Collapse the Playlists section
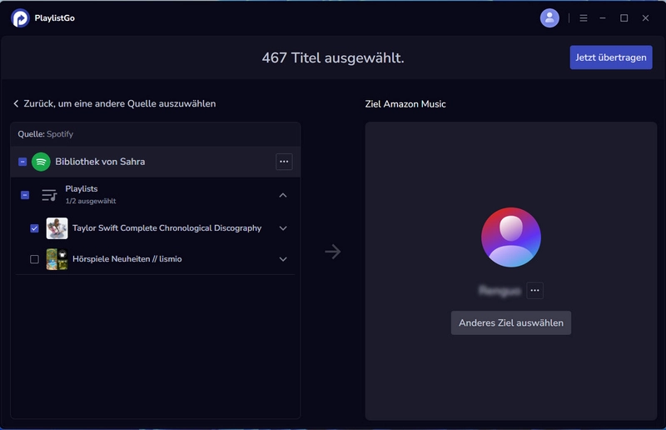Screen dimensions: 666x430 [283, 195]
